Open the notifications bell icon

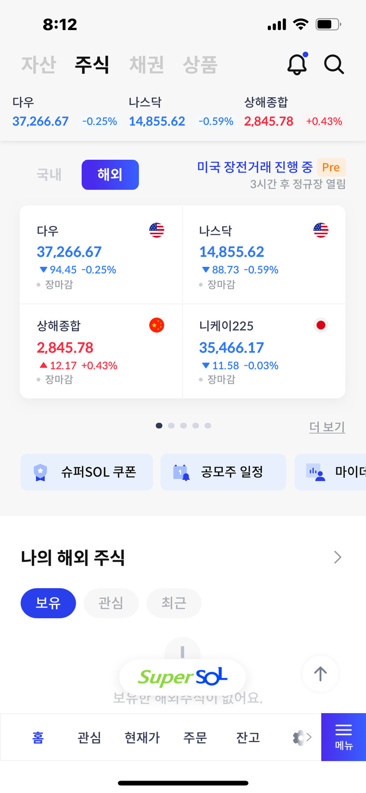point(297,64)
